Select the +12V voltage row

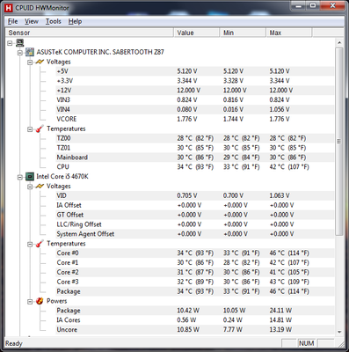195,91
